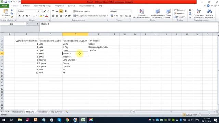Apply fill color with the paint bucket
The height and width of the screenshot is (123, 219).
41,16
